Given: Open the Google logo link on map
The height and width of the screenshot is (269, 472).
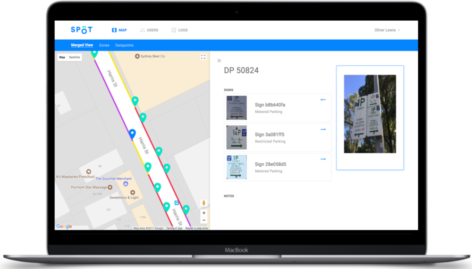Looking at the screenshot, I should [x=64, y=226].
